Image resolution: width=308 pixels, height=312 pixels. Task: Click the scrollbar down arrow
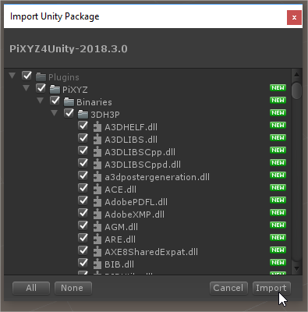tap(296, 268)
